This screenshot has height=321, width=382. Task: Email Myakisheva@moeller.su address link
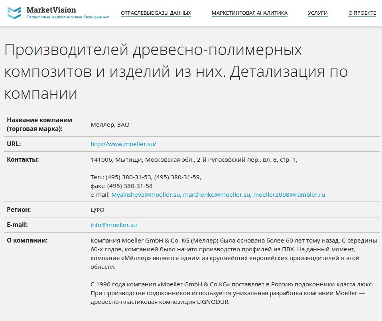pyautogui.click(x=146, y=195)
